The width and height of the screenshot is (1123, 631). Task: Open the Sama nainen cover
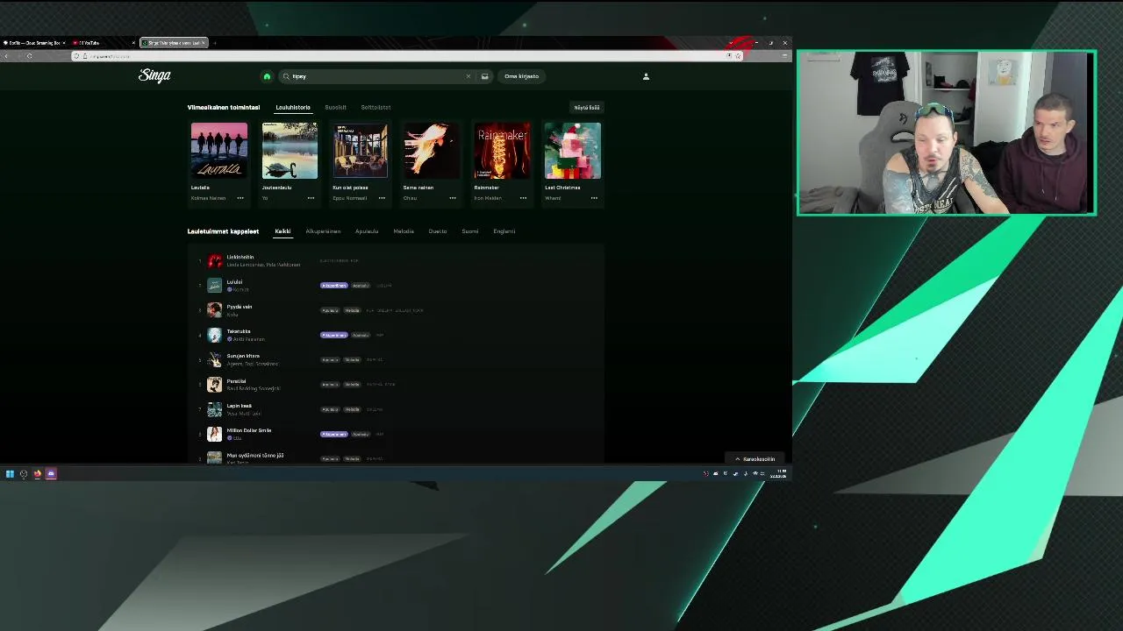tap(431, 151)
